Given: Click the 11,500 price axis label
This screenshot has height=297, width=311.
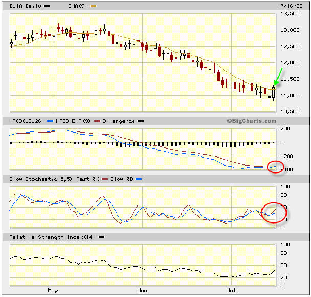Looking at the screenshot, I should coord(290,79).
